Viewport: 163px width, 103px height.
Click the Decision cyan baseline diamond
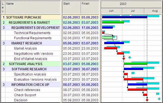click(159, 99)
